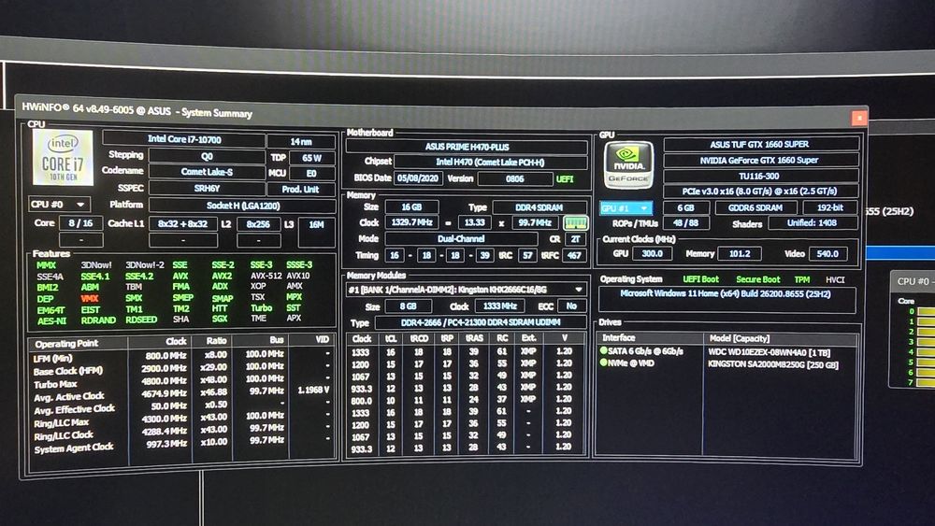Select the Intel Core i7-10700 name field
The height and width of the screenshot is (526, 935).
(x=183, y=139)
